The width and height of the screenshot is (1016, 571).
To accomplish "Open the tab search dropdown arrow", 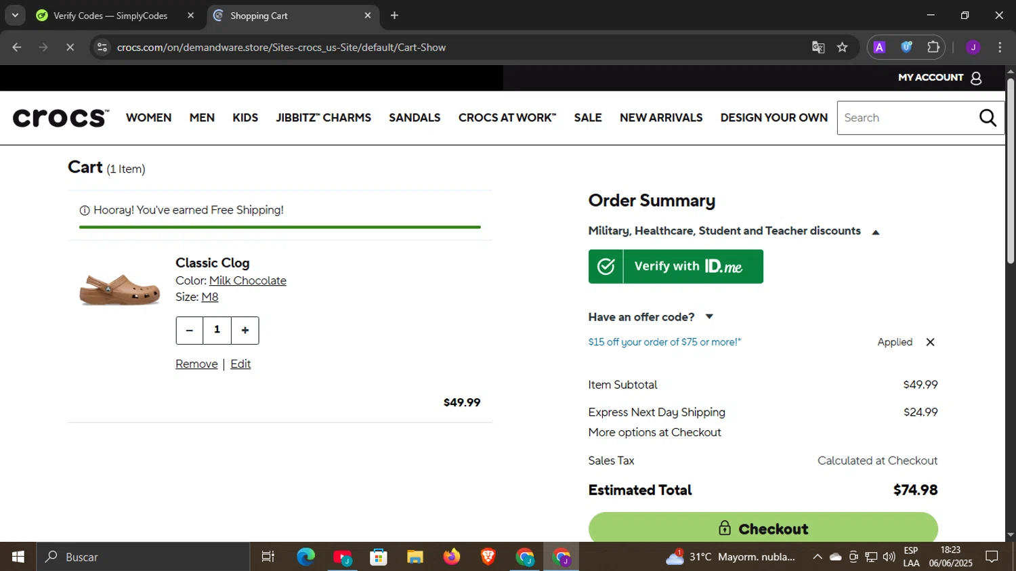I will click(15, 16).
